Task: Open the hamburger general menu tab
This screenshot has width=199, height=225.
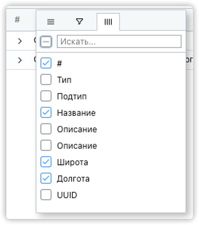Action: (x=51, y=22)
